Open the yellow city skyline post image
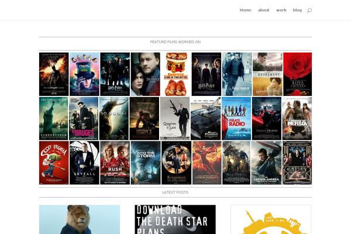Viewport: 351px width, 234px height. (x=271, y=219)
